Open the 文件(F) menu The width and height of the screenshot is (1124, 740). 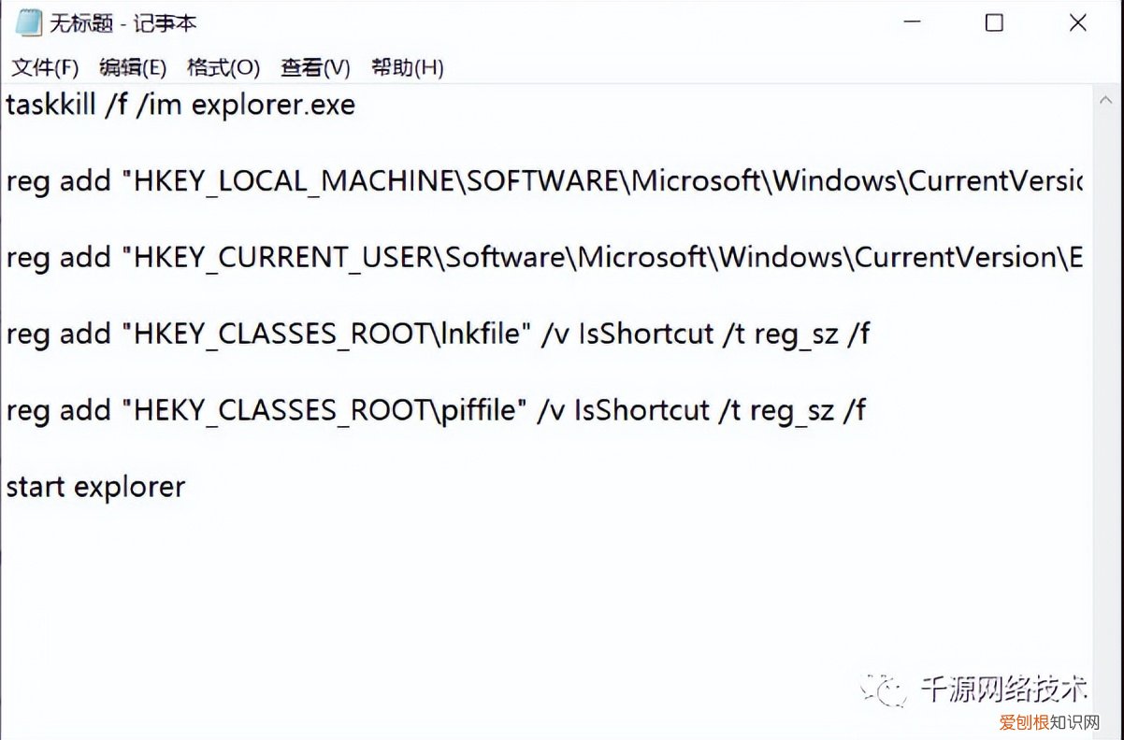45,67
